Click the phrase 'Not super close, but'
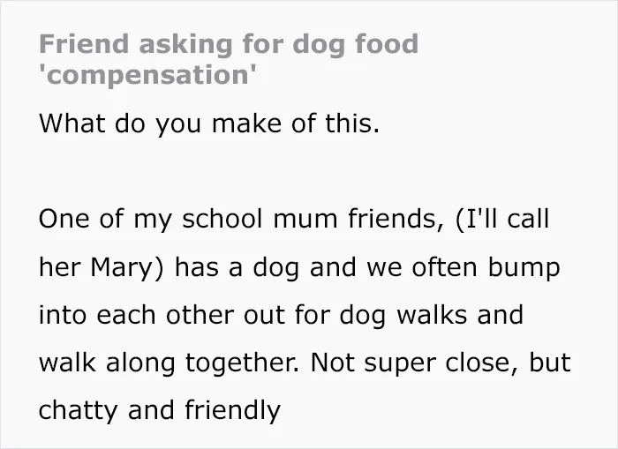618x449 pixels. pyautogui.click(x=441, y=363)
